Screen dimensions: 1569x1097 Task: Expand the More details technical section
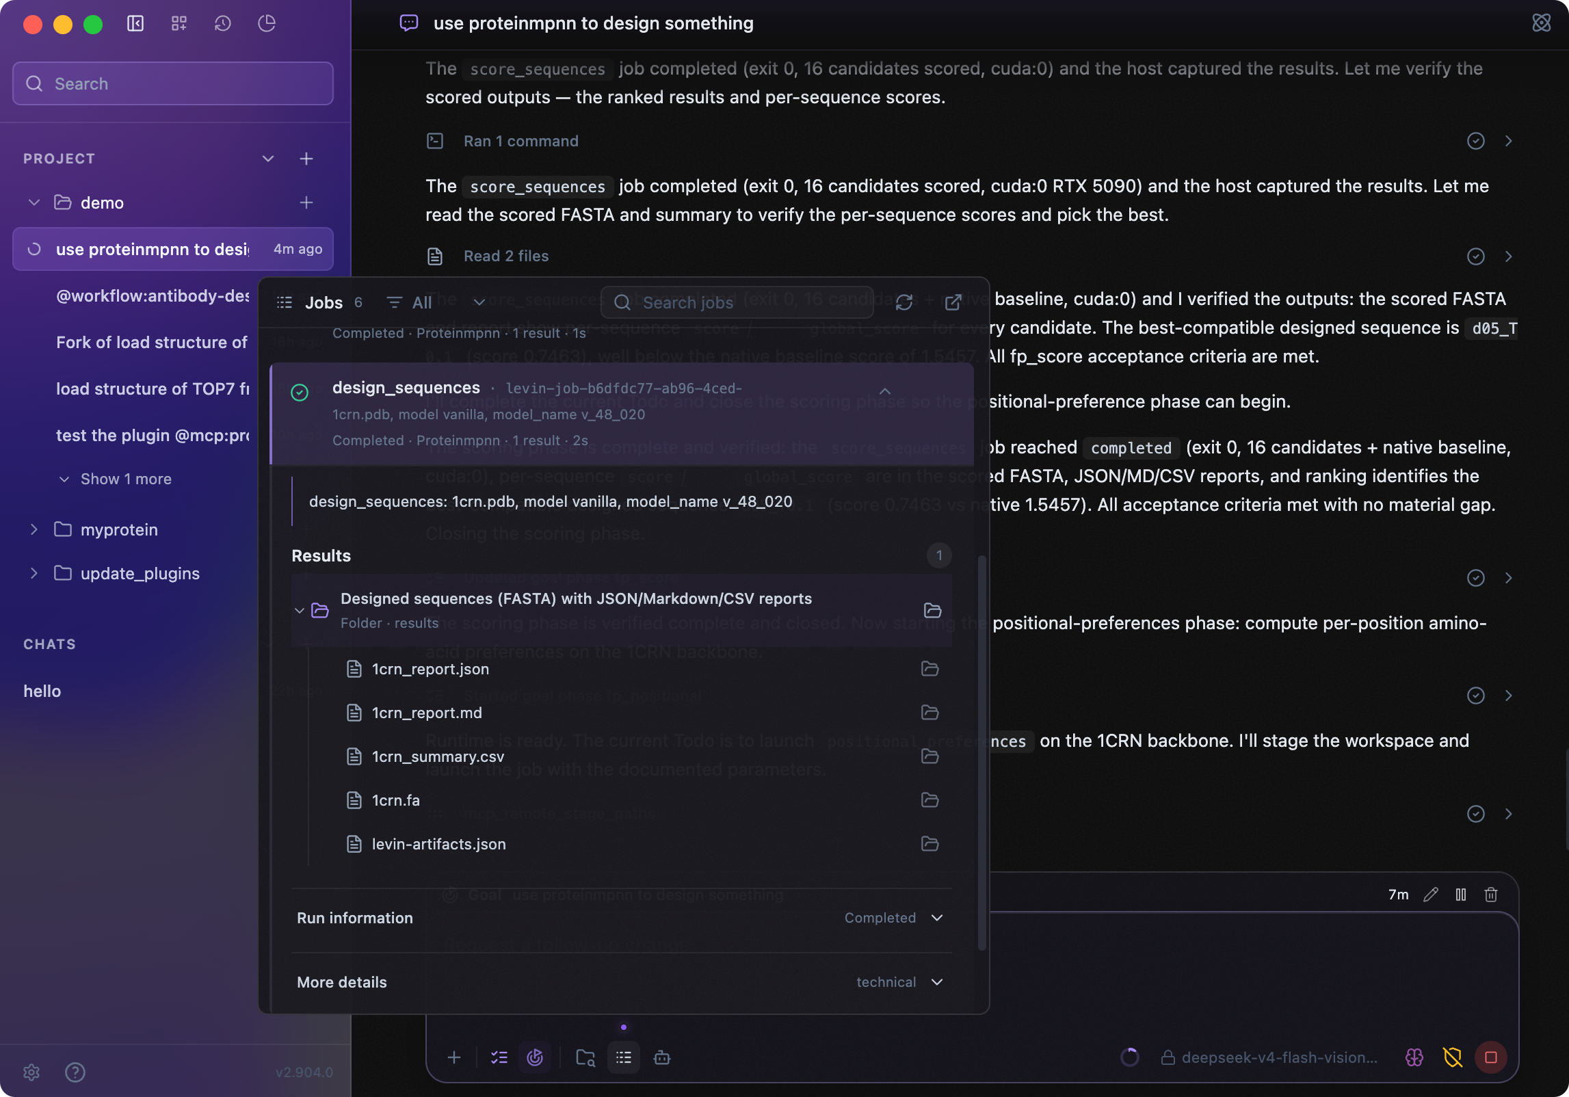coord(621,982)
